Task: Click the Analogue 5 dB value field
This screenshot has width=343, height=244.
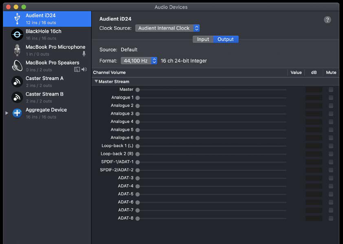Action: pos(314,130)
